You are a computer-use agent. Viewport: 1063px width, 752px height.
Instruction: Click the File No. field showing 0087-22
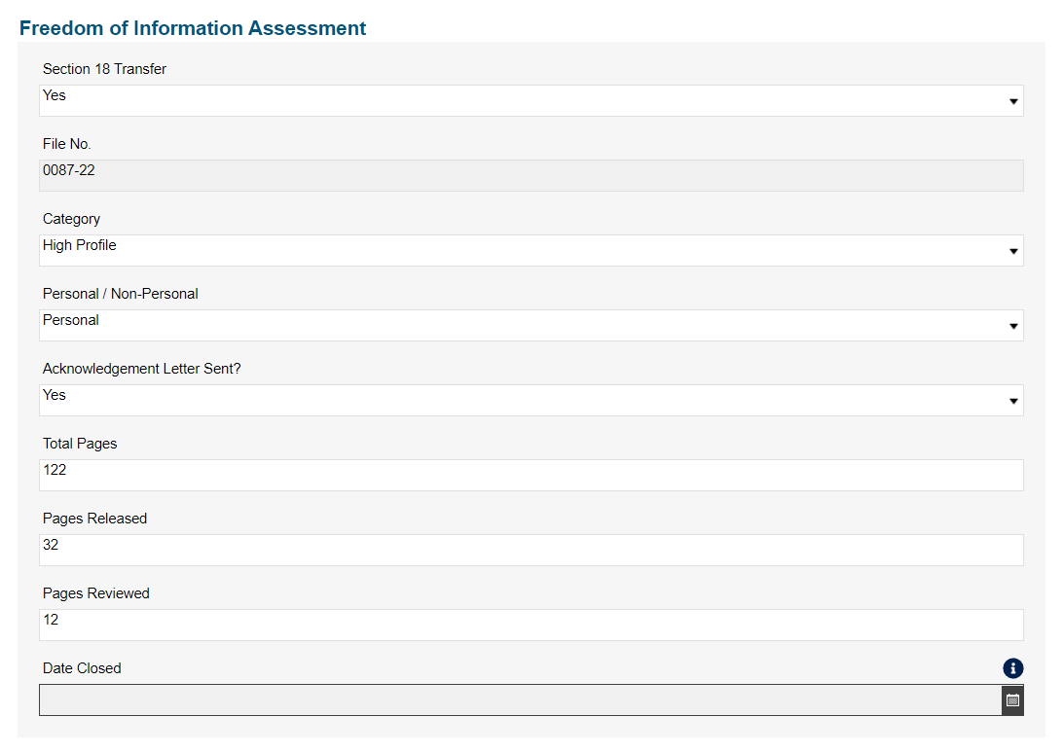(x=531, y=175)
